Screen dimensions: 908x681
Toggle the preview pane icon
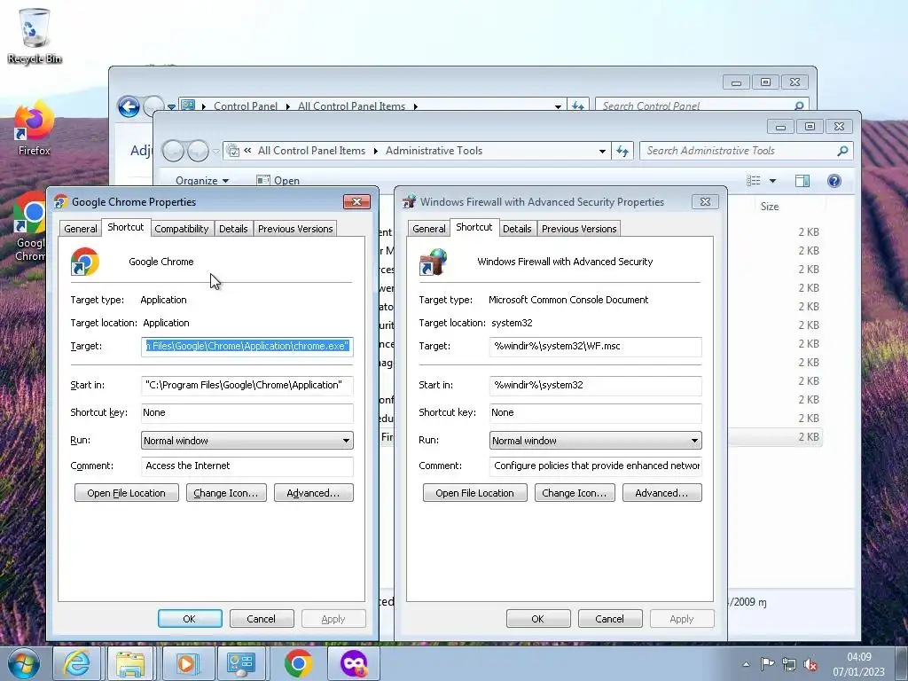[x=802, y=181]
